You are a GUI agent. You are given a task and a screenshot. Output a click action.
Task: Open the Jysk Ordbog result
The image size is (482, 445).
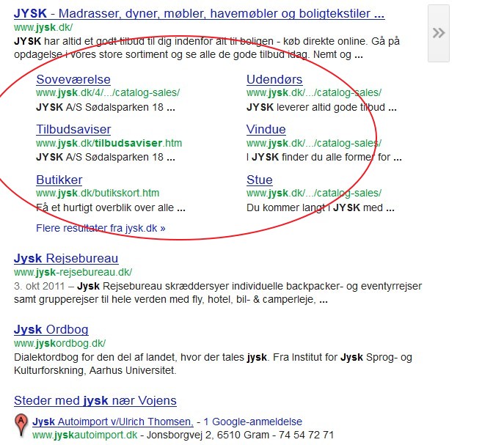click(x=51, y=329)
